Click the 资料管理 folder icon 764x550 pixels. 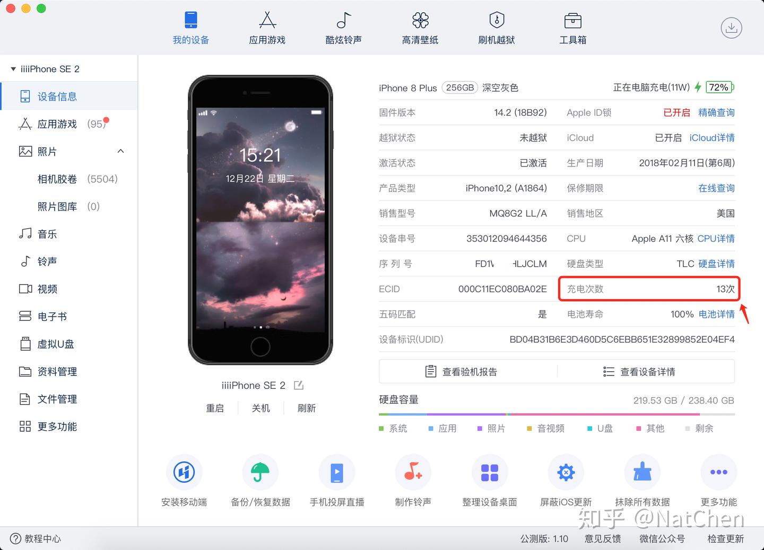point(25,372)
